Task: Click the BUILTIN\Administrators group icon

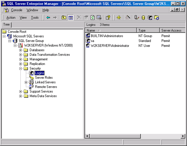Action: point(88,36)
